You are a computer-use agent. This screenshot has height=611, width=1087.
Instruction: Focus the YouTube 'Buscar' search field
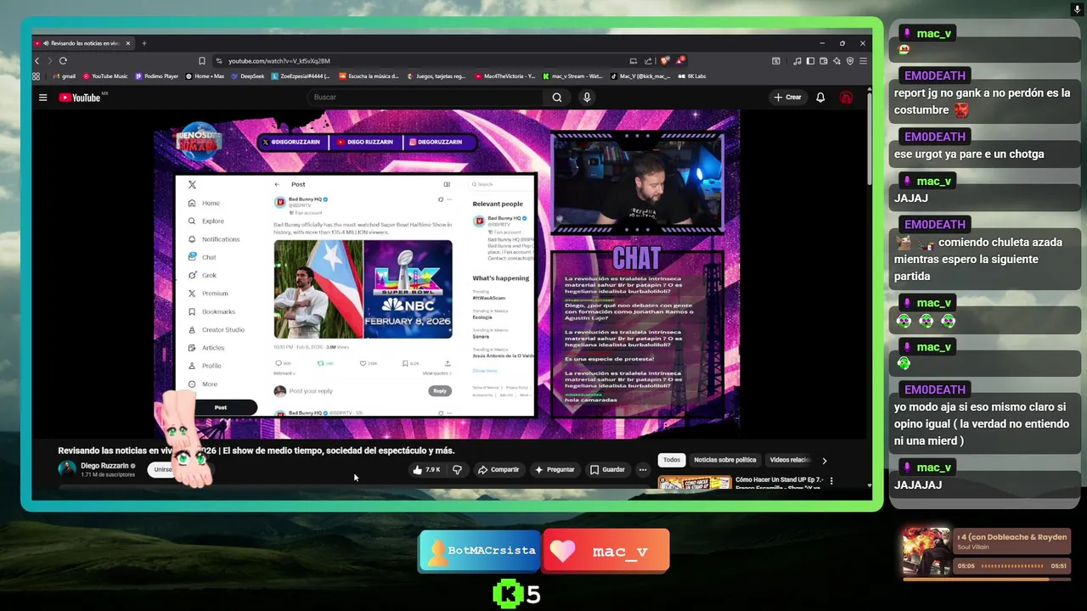pos(425,98)
